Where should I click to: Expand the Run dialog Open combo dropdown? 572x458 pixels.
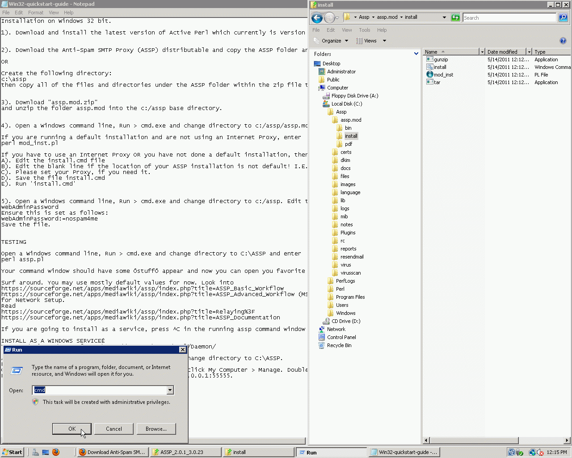170,390
